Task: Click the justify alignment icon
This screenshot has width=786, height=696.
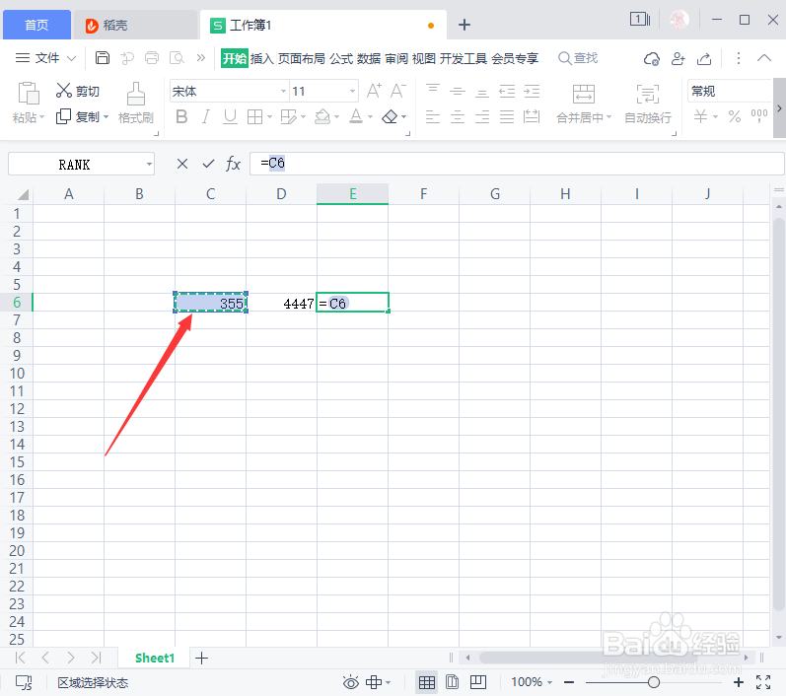Action: (507, 117)
